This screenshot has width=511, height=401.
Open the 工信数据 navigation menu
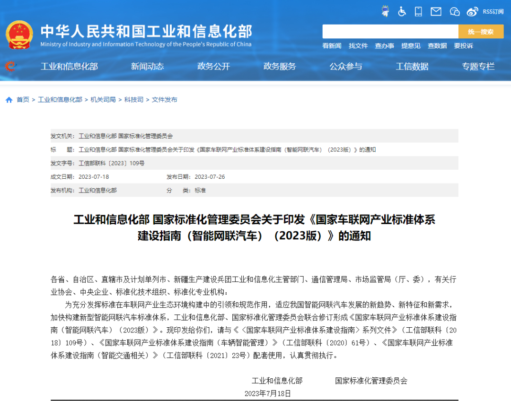412,67
